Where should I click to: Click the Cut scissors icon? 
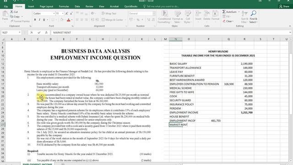coord(11,12)
